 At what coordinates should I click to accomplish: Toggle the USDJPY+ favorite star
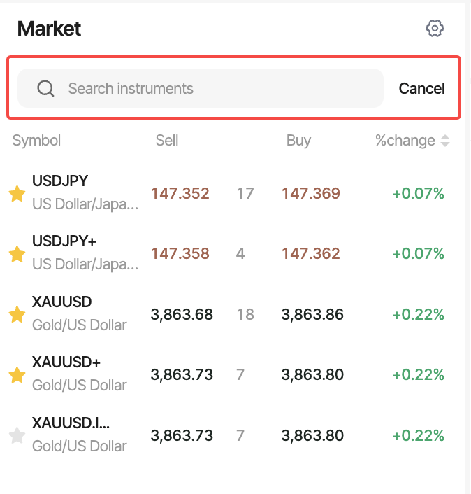point(17,254)
